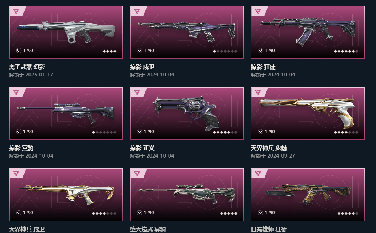Click the 天界神兵 鬼魅 skin name
The width and height of the screenshot is (376, 233).
[269, 148]
